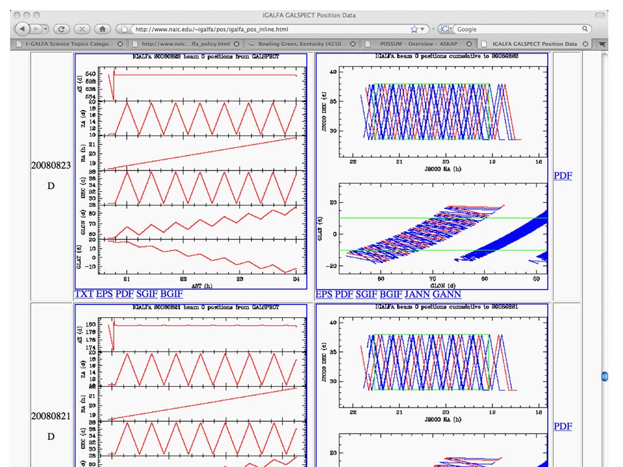Open the PDF link in 20080823 row's right column
The image size is (623, 467).
pos(563,175)
